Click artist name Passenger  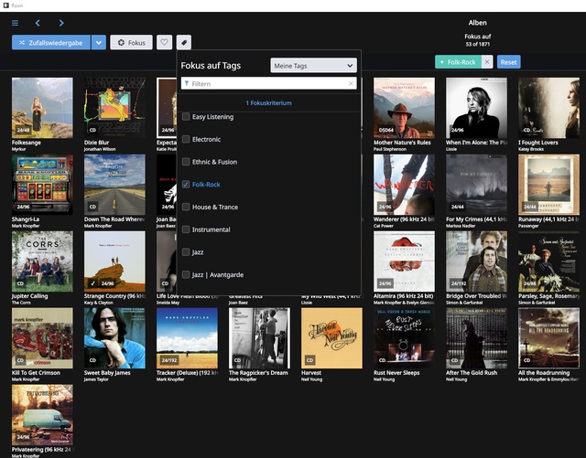528,226
